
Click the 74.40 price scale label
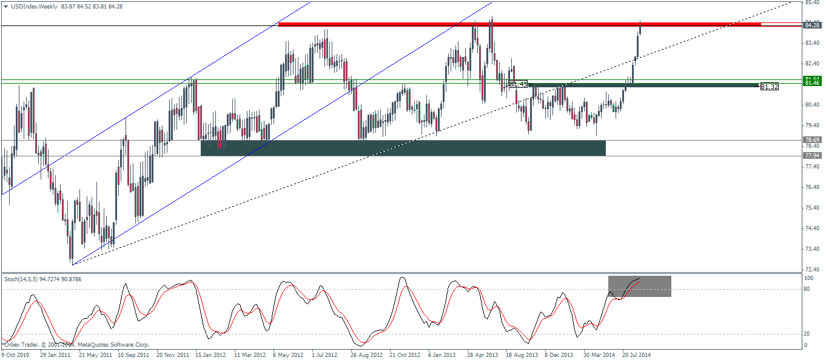click(813, 228)
